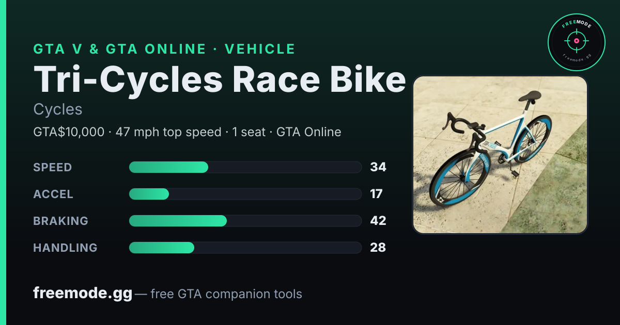Click the braking value 42
620x325 pixels.
coord(378,221)
